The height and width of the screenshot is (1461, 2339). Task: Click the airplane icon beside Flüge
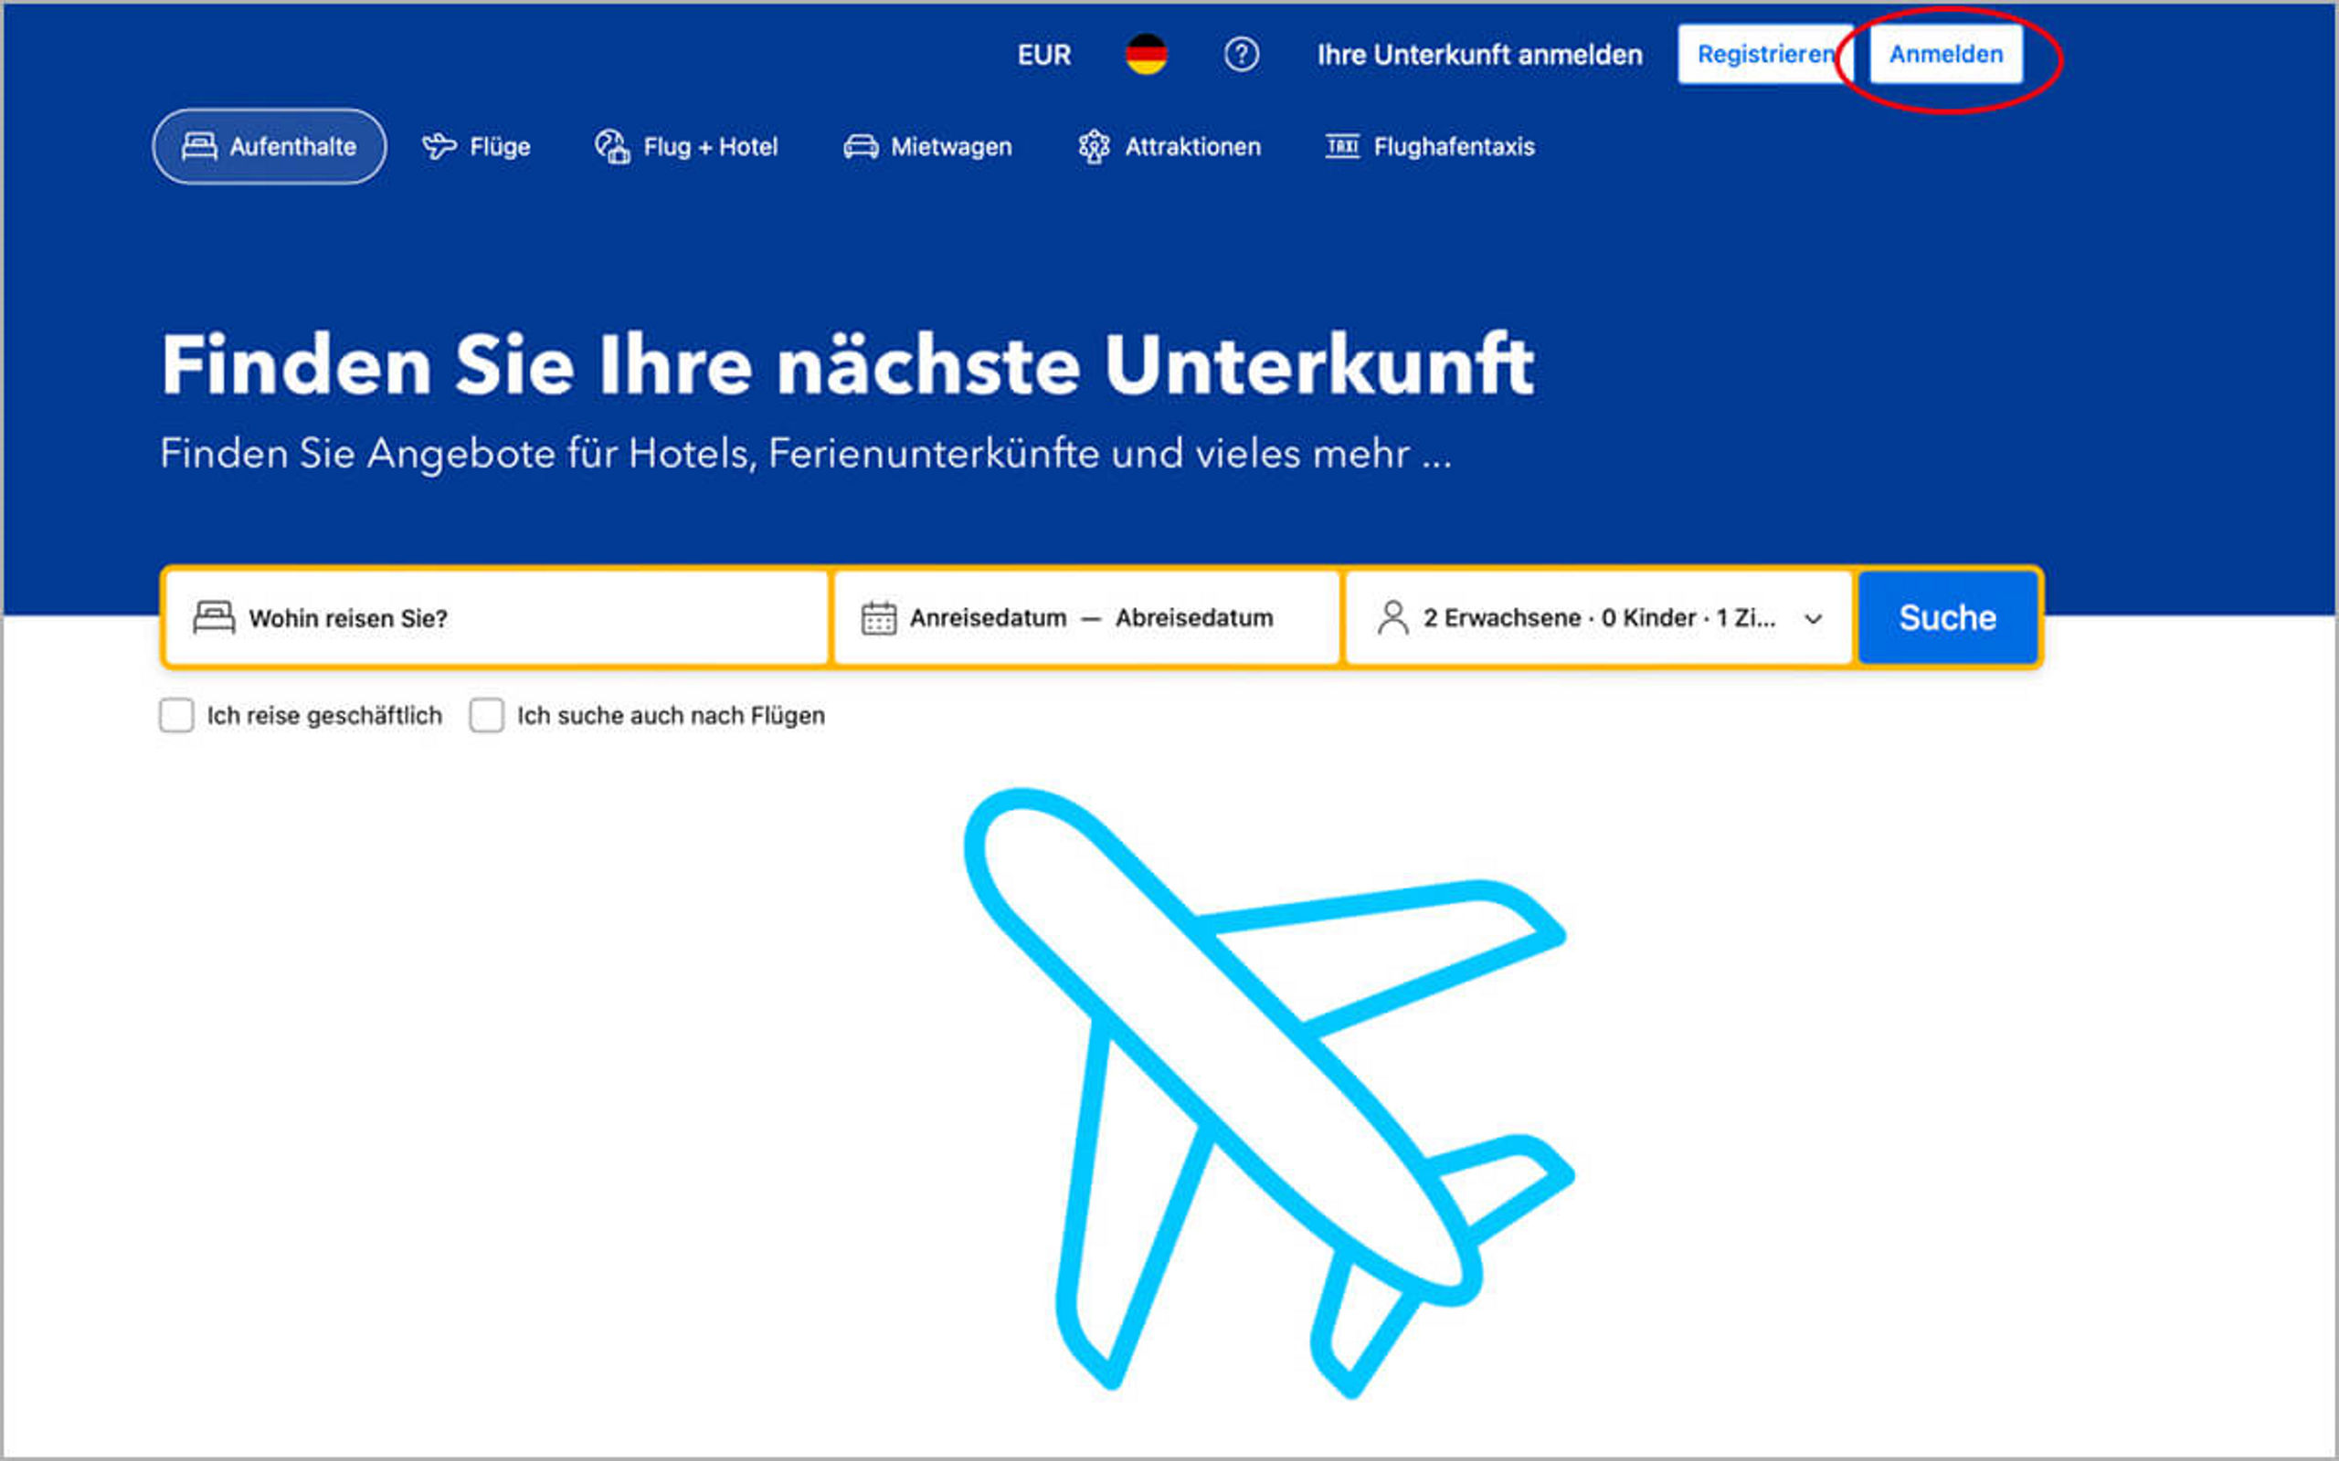(439, 147)
